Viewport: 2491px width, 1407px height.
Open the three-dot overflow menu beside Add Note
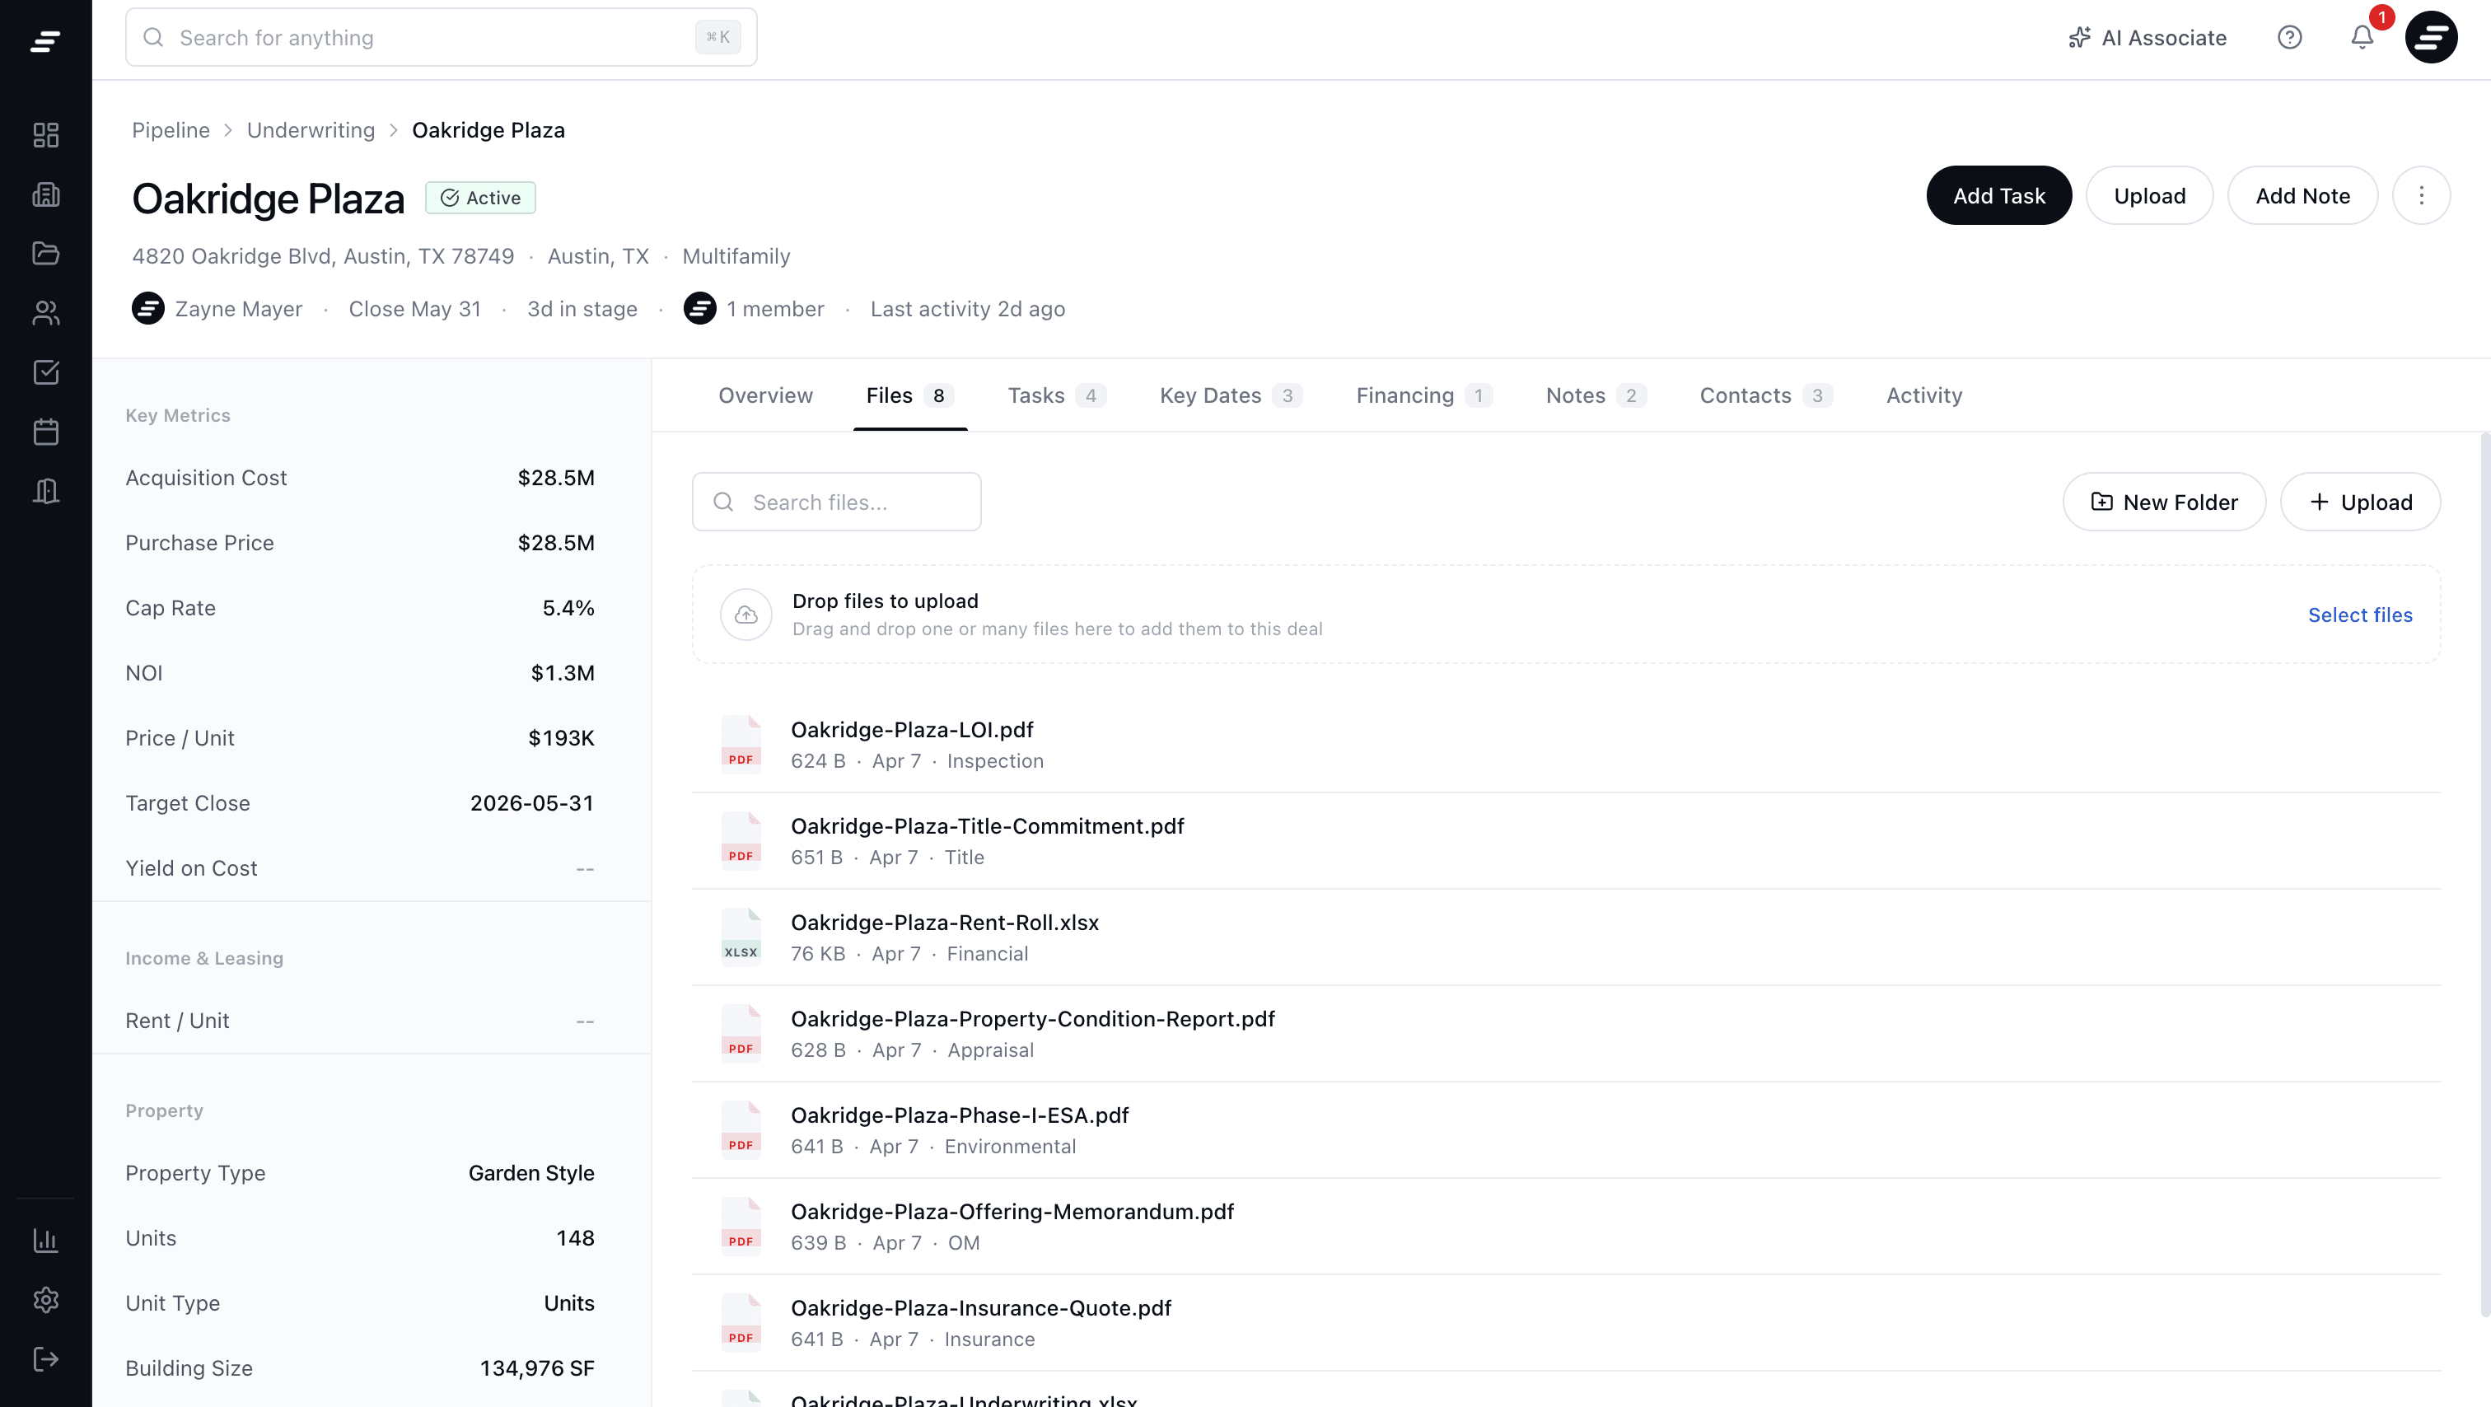2421,194
